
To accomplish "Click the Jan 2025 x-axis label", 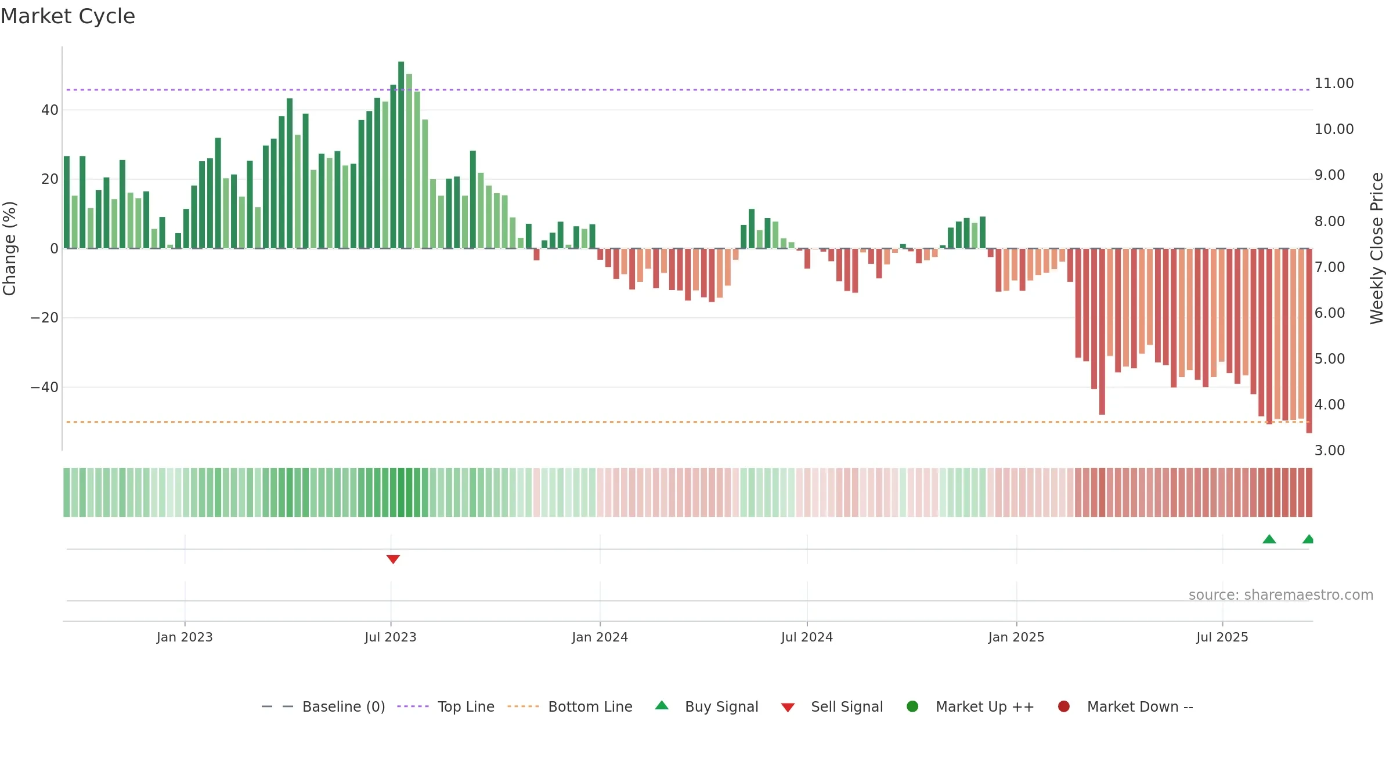I will click(x=1016, y=637).
